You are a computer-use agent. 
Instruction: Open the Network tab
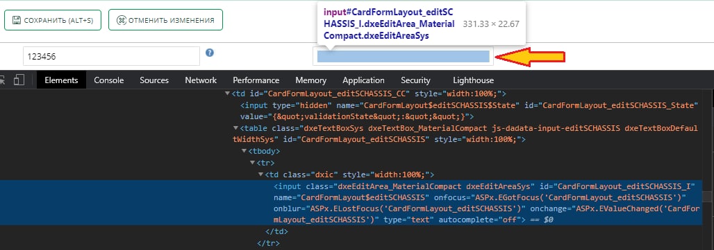click(x=201, y=80)
